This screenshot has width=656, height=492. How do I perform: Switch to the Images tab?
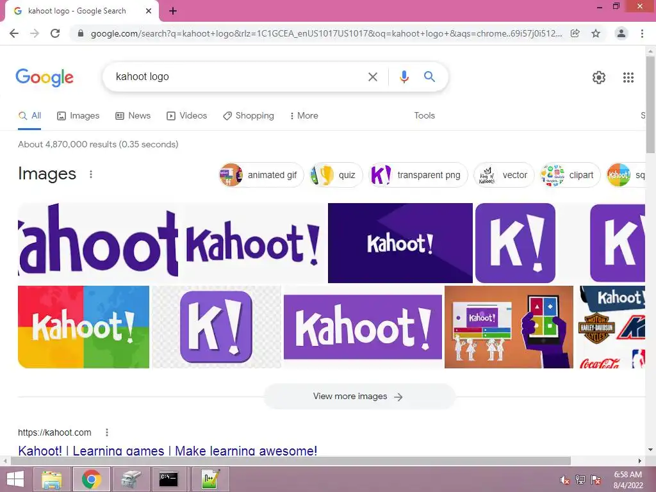point(78,116)
